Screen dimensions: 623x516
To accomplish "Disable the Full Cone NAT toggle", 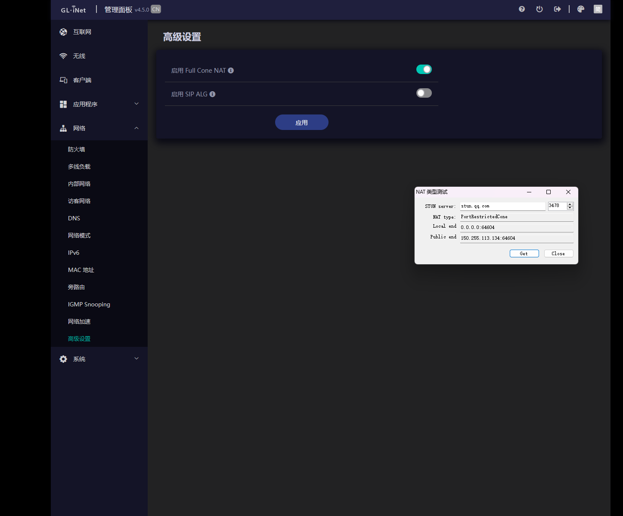I will coord(424,69).
